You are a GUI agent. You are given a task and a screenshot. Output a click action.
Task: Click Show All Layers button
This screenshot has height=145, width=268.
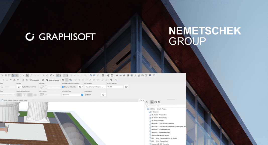click(x=52, y=80)
